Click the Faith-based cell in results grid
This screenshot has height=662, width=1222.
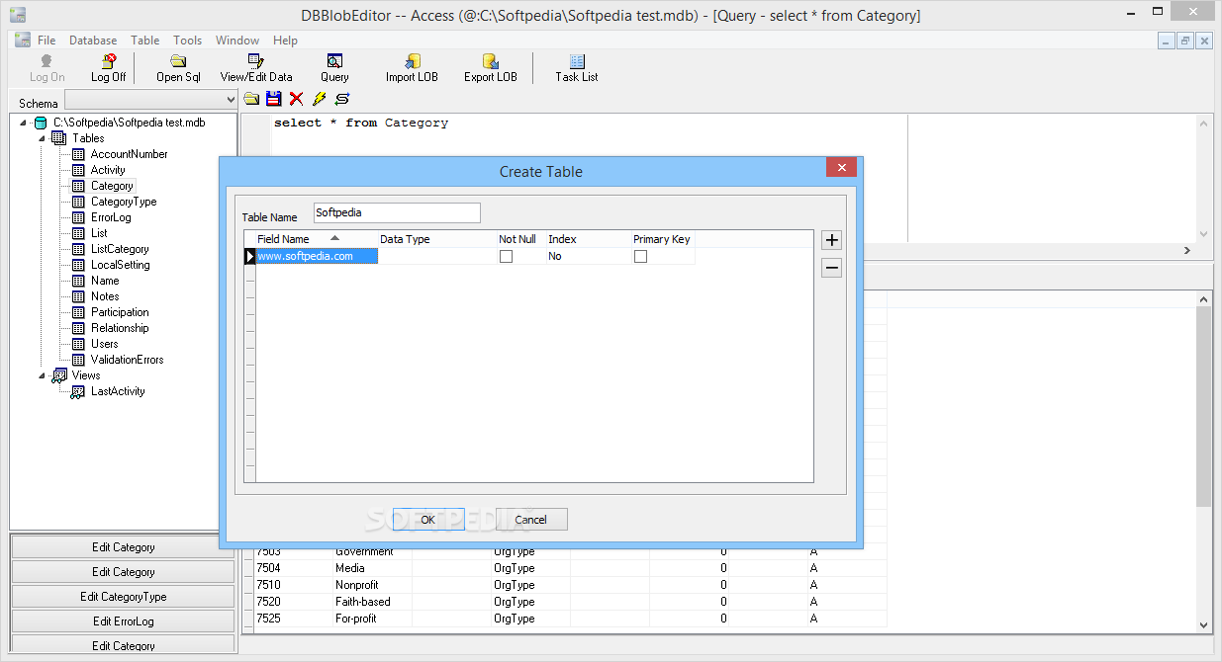[372, 602]
